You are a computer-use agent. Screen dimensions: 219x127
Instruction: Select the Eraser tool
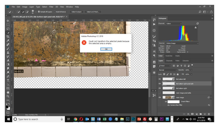8,60
